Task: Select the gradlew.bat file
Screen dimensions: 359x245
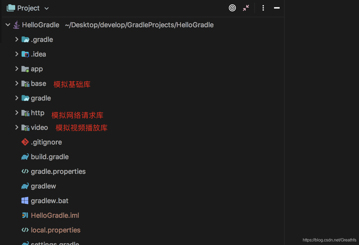Action: tap(49, 201)
